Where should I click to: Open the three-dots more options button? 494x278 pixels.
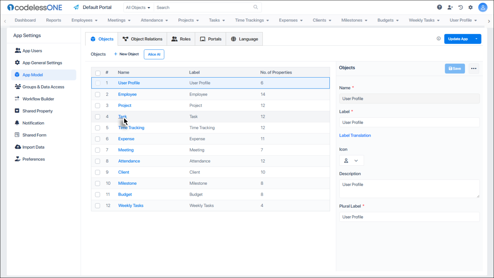(473, 69)
